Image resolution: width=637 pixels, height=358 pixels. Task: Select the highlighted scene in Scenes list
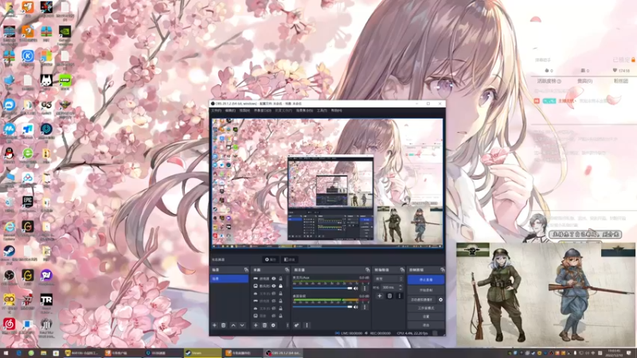pyautogui.click(x=229, y=279)
